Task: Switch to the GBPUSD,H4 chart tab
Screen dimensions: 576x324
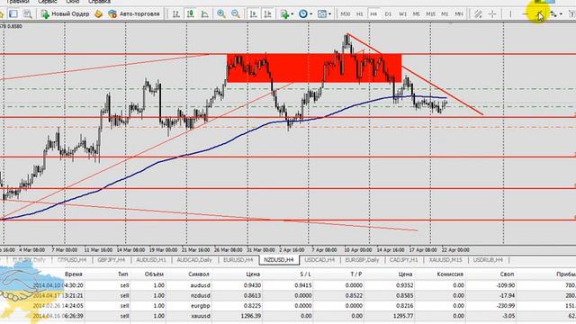Action: coord(72,260)
